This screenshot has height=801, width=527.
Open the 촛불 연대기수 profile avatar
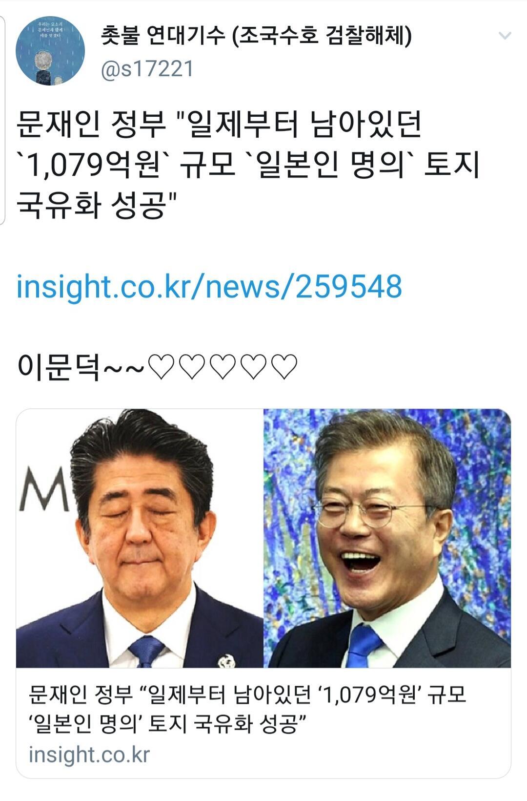(x=50, y=51)
